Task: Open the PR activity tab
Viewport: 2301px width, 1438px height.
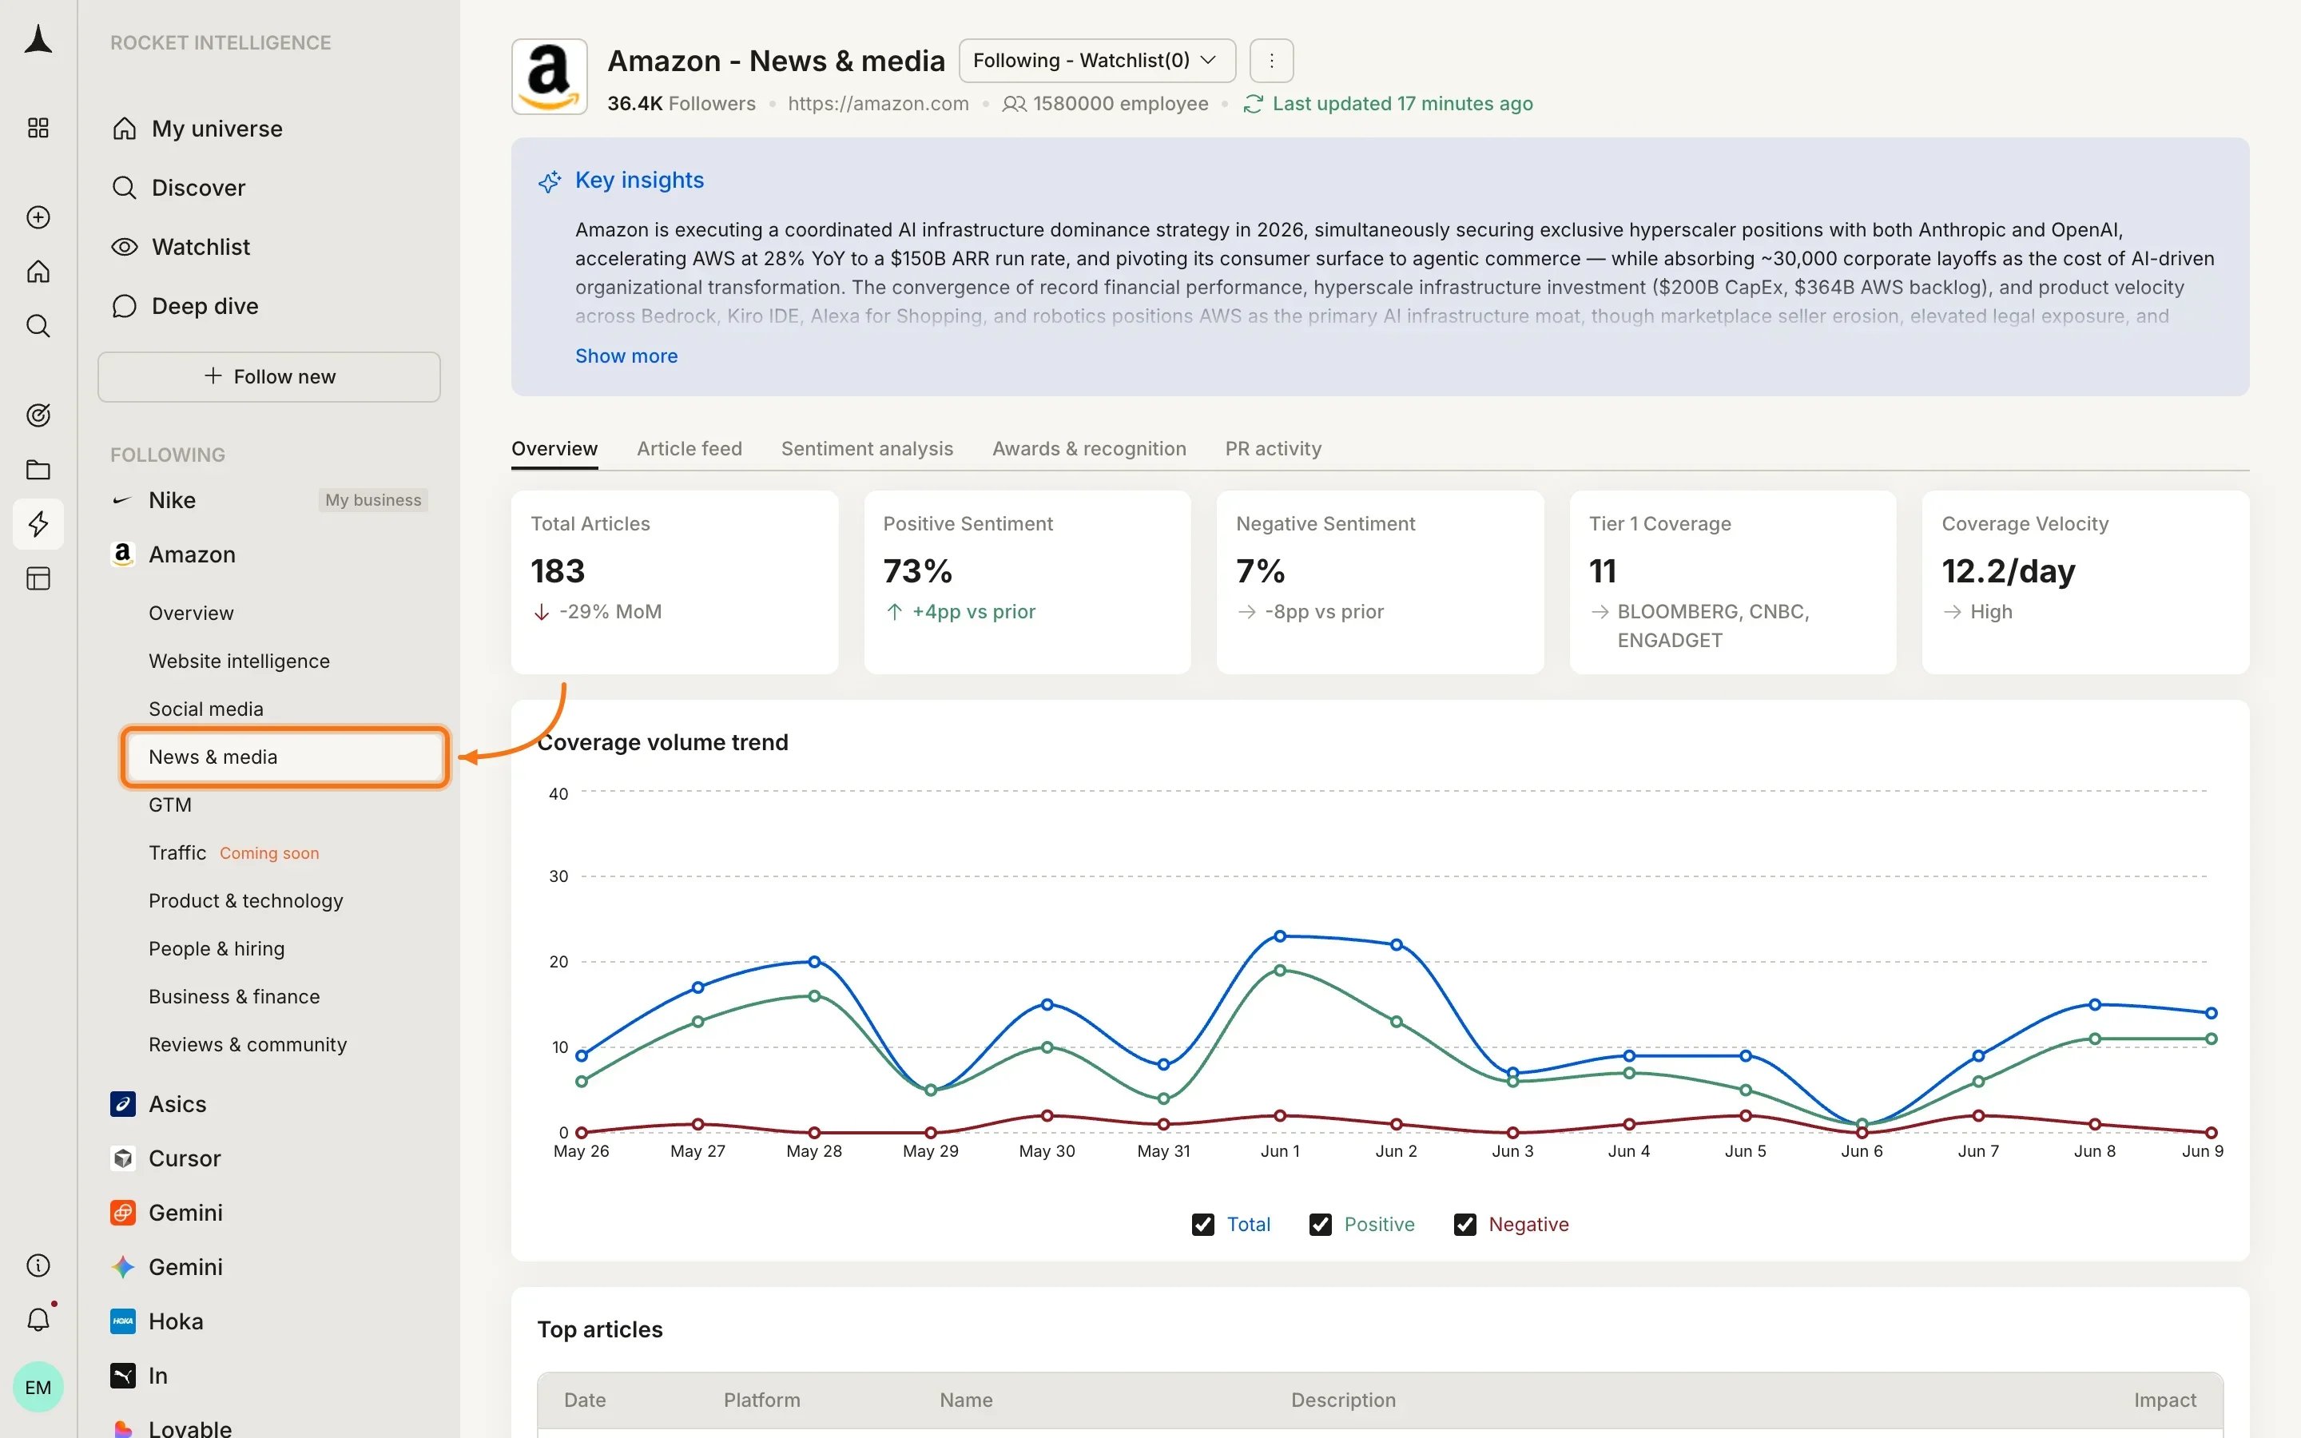Action: [x=1274, y=449]
